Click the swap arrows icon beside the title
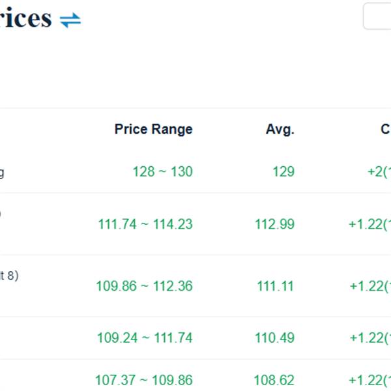Screen dimensions: 391x391 point(70,20)
